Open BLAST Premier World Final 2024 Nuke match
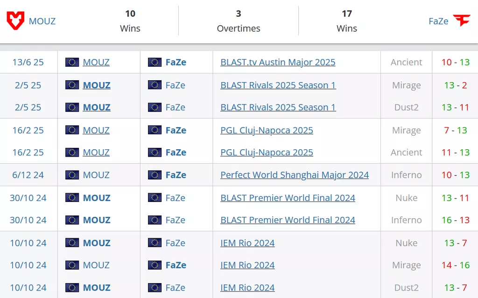Screen dimensions: 478x298 pos(288,198)
